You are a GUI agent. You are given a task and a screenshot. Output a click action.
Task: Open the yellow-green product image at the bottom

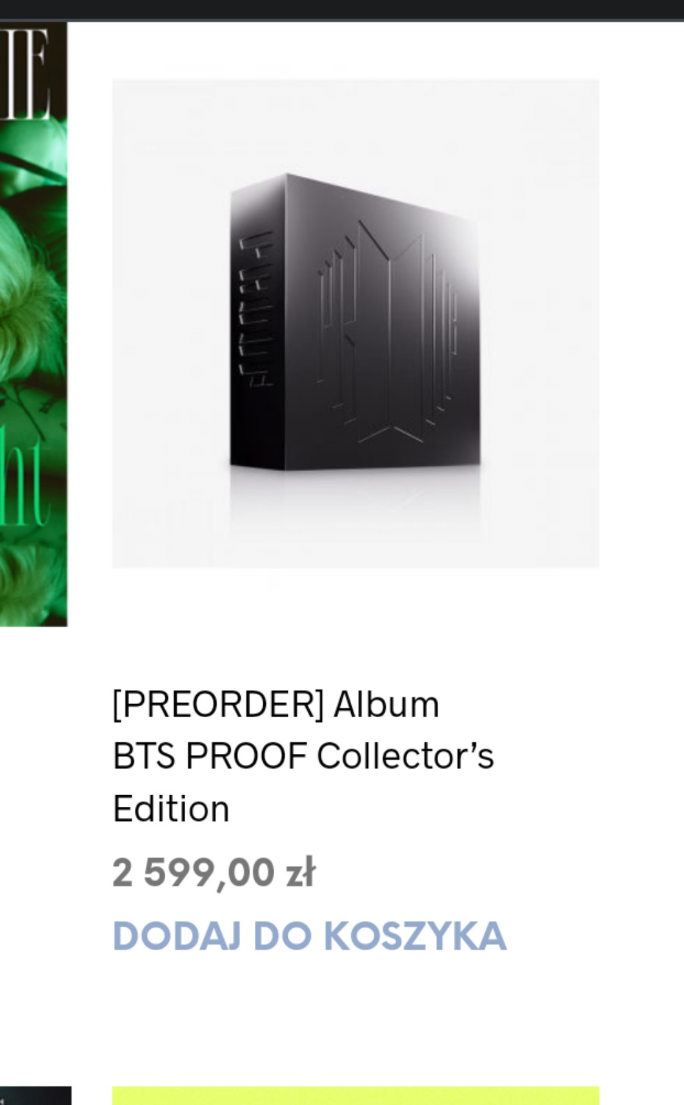pos(356,1095)
